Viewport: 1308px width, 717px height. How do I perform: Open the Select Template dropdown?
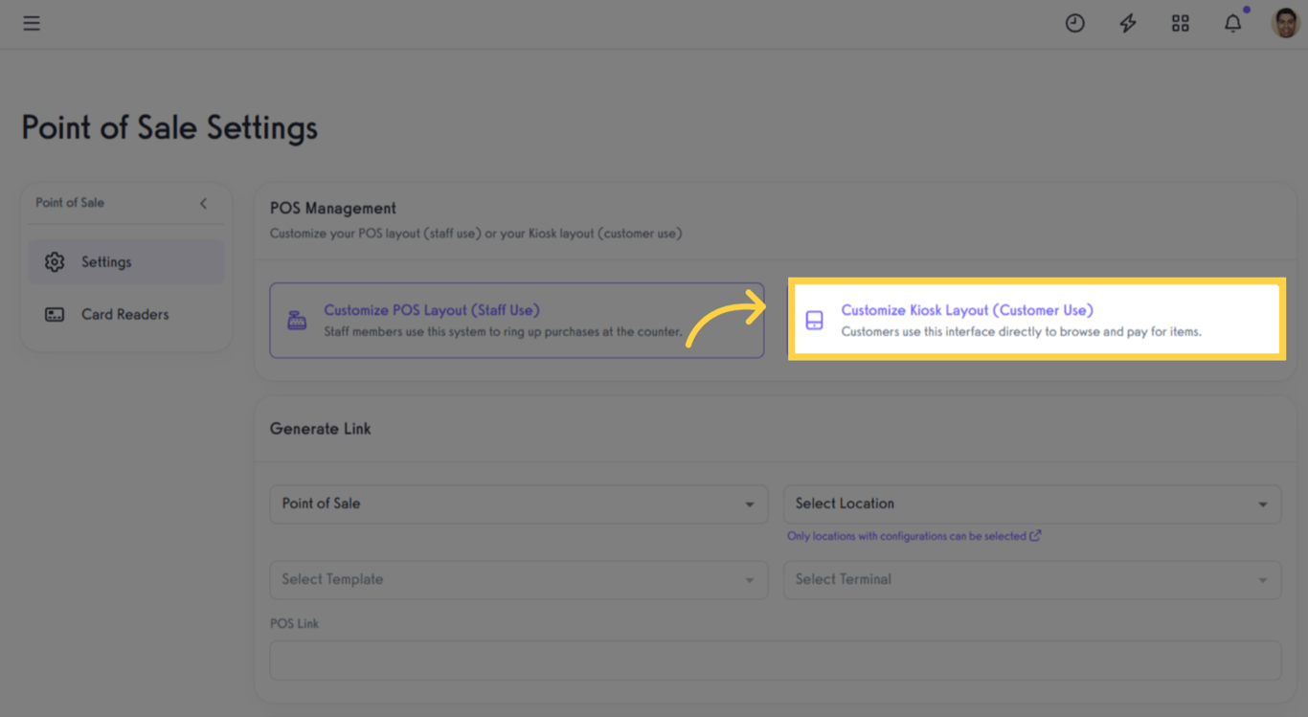point(518,580)
